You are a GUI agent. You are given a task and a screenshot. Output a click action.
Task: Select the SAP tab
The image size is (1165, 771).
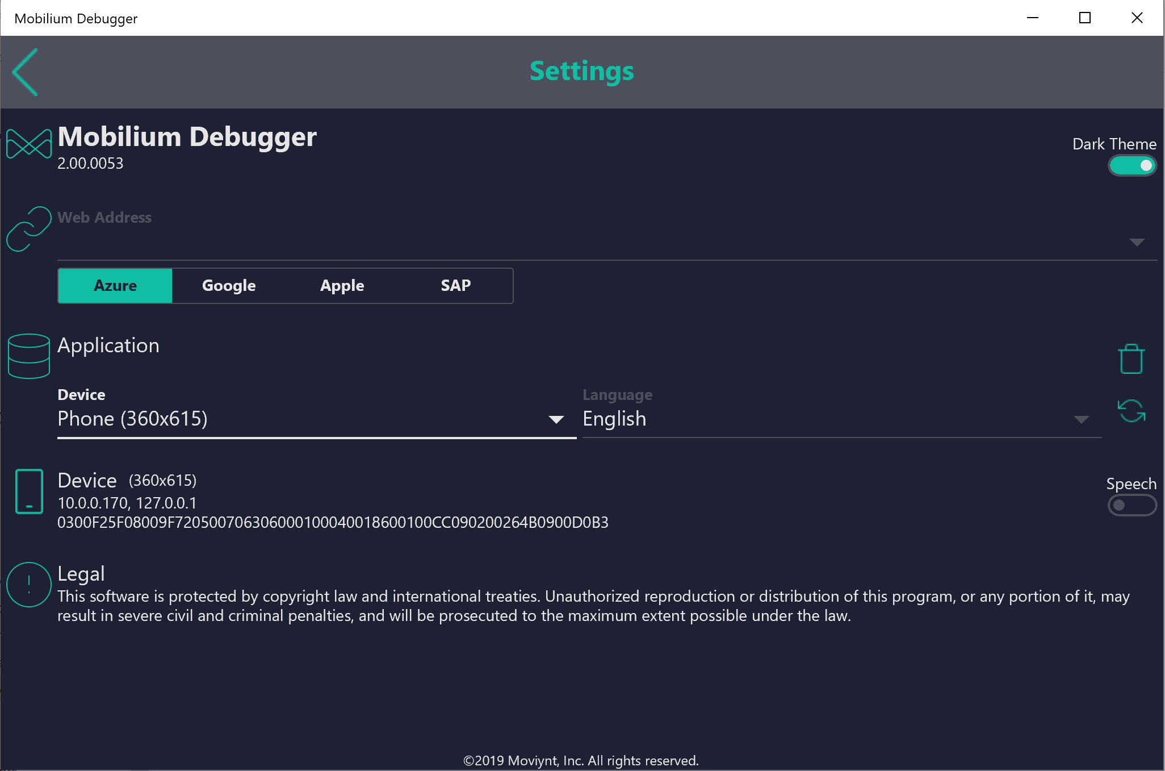coord(456,286)
